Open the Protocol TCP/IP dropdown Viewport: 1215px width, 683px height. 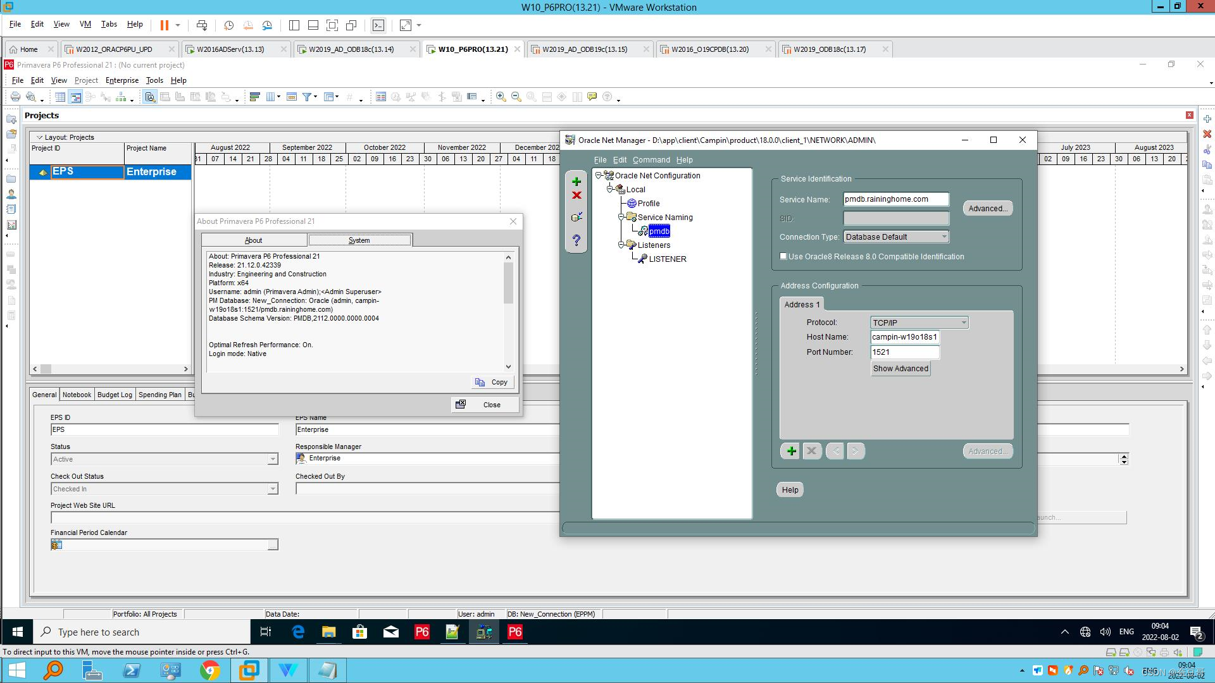(964, 323)
